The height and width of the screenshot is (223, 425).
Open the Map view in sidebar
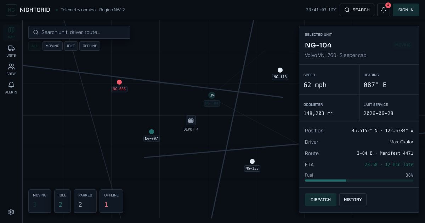pyautogui.click(x=11, y=32)
